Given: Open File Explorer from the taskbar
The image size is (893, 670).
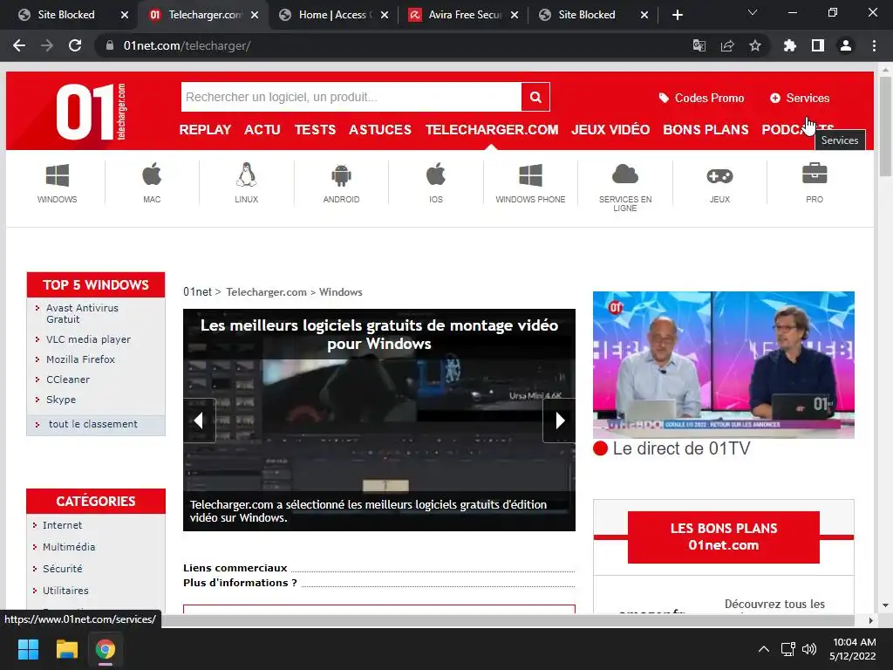Looking at the screenshot, I should coord(66,649).
